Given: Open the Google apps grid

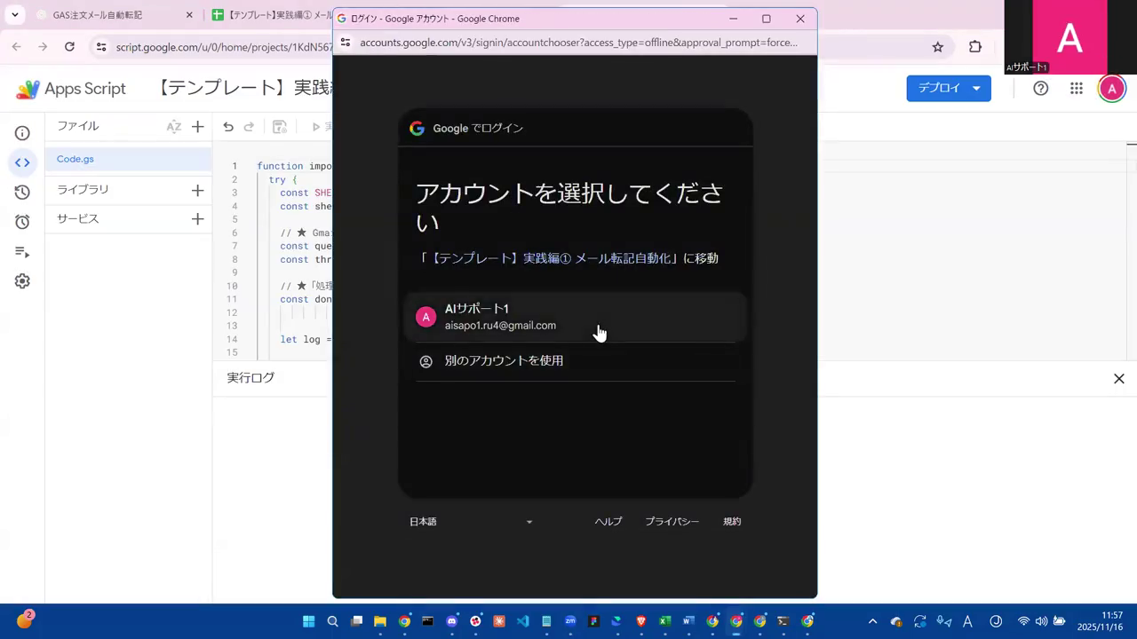Looking at the screenshot, I should pos(1076,88).
